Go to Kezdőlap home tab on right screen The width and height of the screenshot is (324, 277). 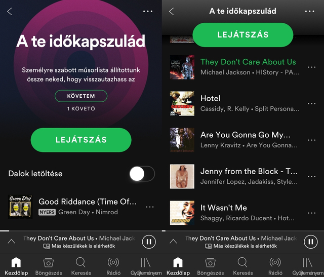[x=178, y=266]
